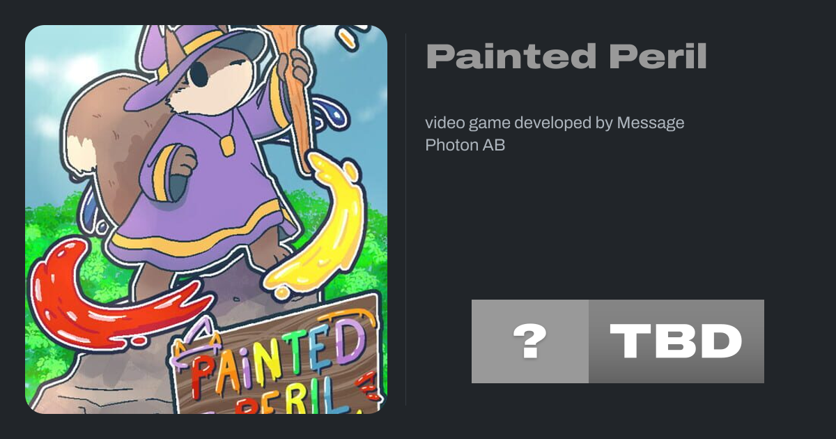836x439 pixels.
Task: Click the game description text
Action: (x=555, y=134)
